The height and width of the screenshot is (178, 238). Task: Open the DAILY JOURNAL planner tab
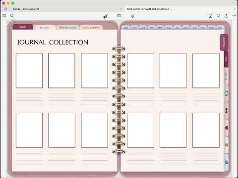click(x=91, y=28)
